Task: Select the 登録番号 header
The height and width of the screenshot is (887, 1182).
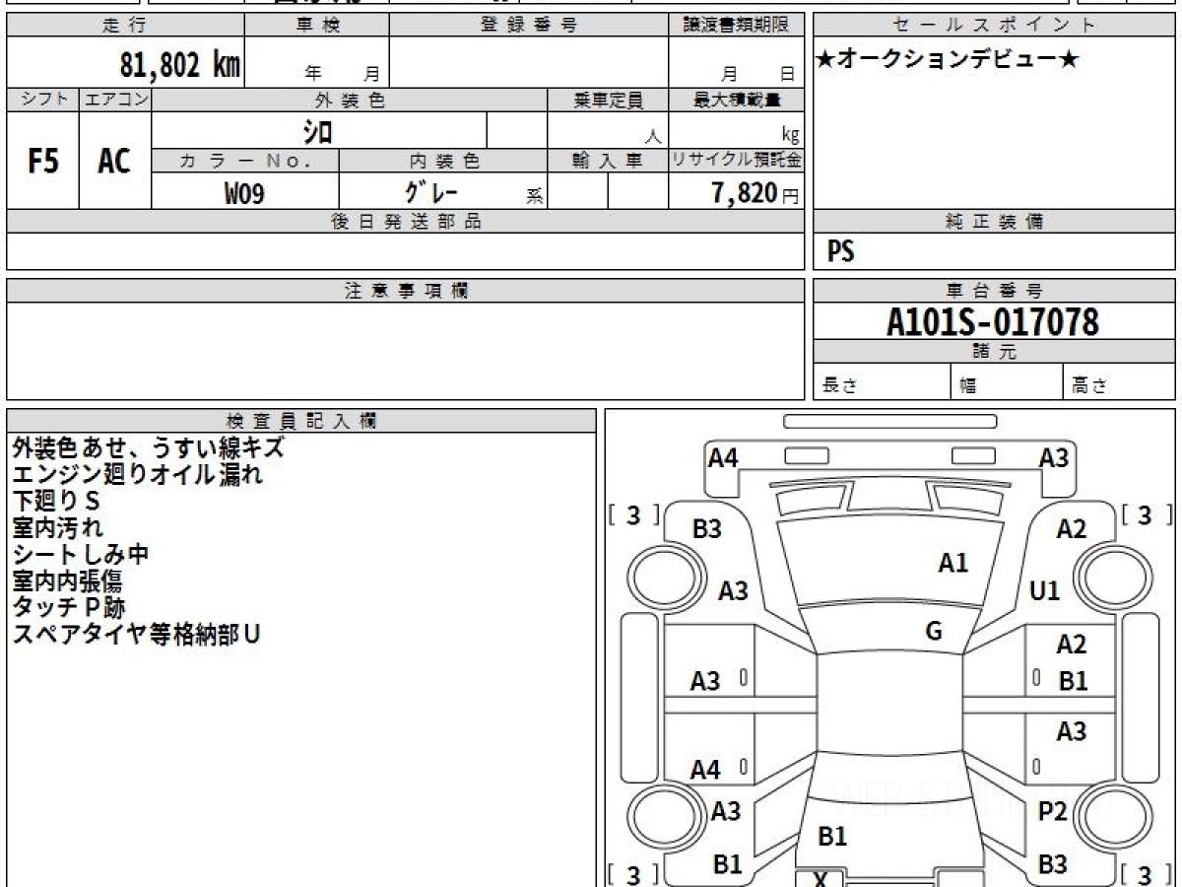Action: click(528, 26)
